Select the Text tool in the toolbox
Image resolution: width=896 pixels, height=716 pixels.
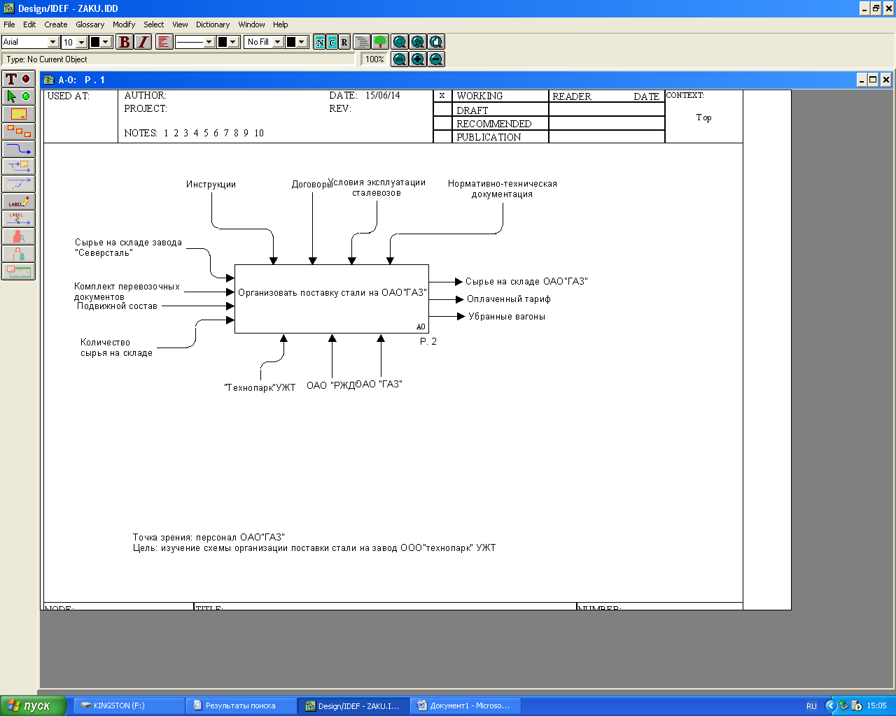pos(18,79)
